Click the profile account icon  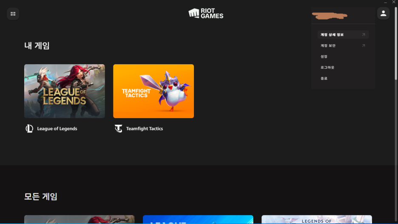coord(383,14)
